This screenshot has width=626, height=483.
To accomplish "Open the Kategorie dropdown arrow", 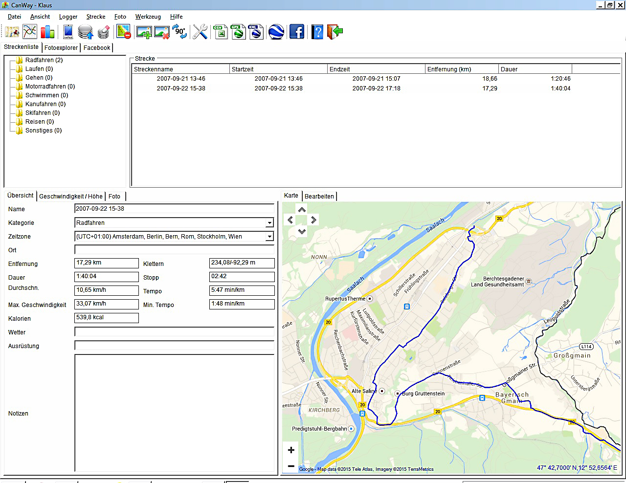I will 269,223.
